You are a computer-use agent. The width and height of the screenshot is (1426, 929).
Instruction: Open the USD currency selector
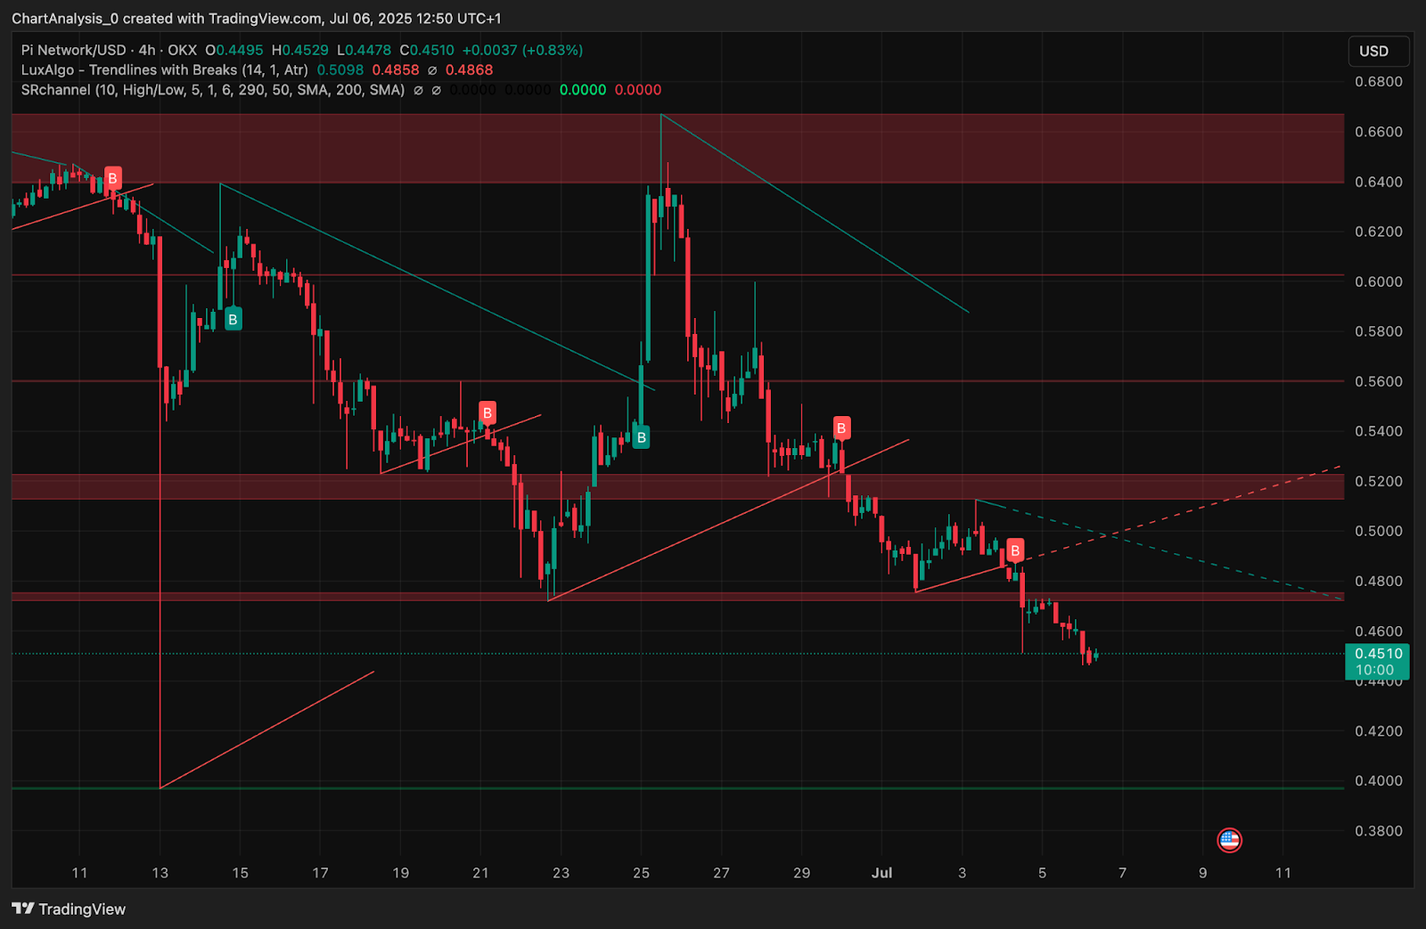click(x=1377, y=52)
